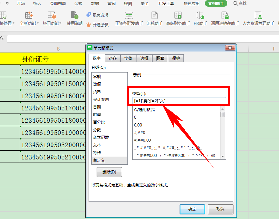Launch 工资条群发助手 tool
The width and height of the screenshot is (279, 219).
129,18
